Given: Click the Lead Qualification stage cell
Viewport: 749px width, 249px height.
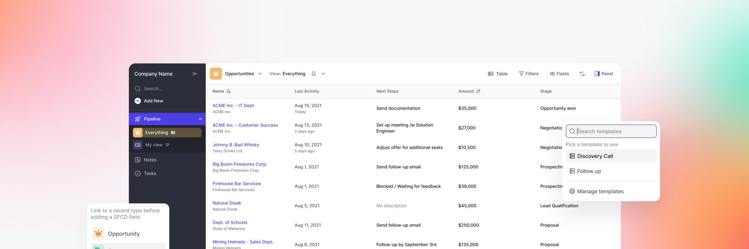Looking at the screenshot, I should 559,206.
